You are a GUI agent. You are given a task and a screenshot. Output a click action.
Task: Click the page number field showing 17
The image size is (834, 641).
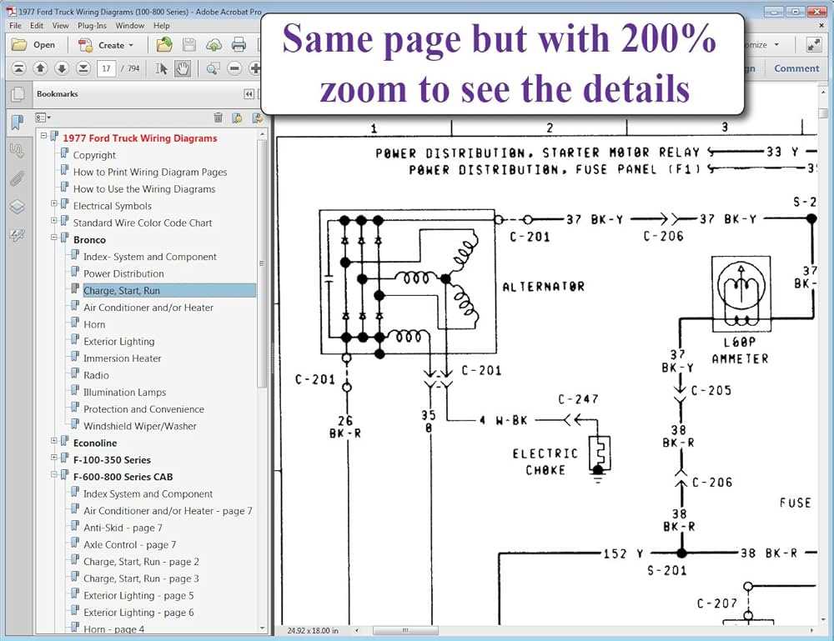(107, 68)
